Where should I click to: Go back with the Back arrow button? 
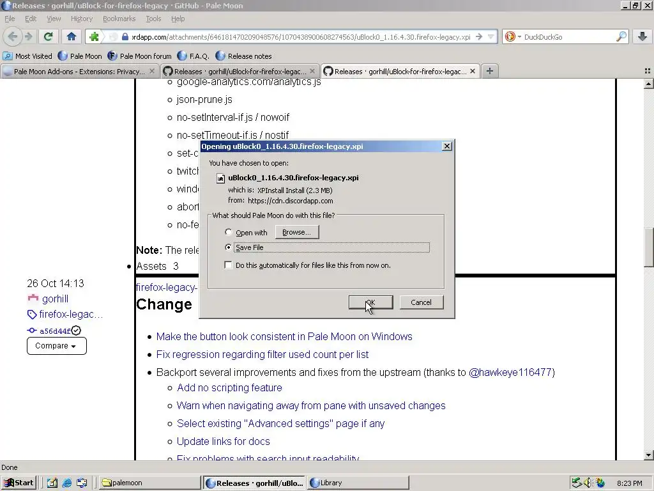pos(13,36)
